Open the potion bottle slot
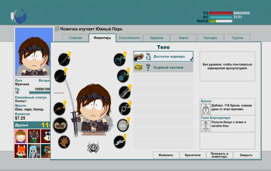The width and height of the screenshot is (271, 171). (120, 60)
